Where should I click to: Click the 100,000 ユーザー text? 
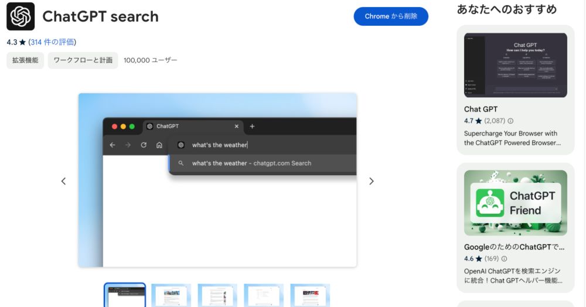point(151,60)
